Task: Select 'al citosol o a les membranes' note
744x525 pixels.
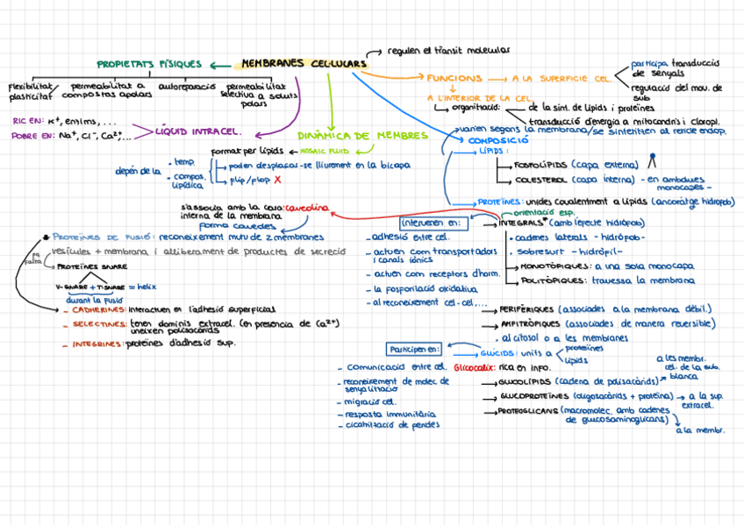Action: tap(565, 338)
